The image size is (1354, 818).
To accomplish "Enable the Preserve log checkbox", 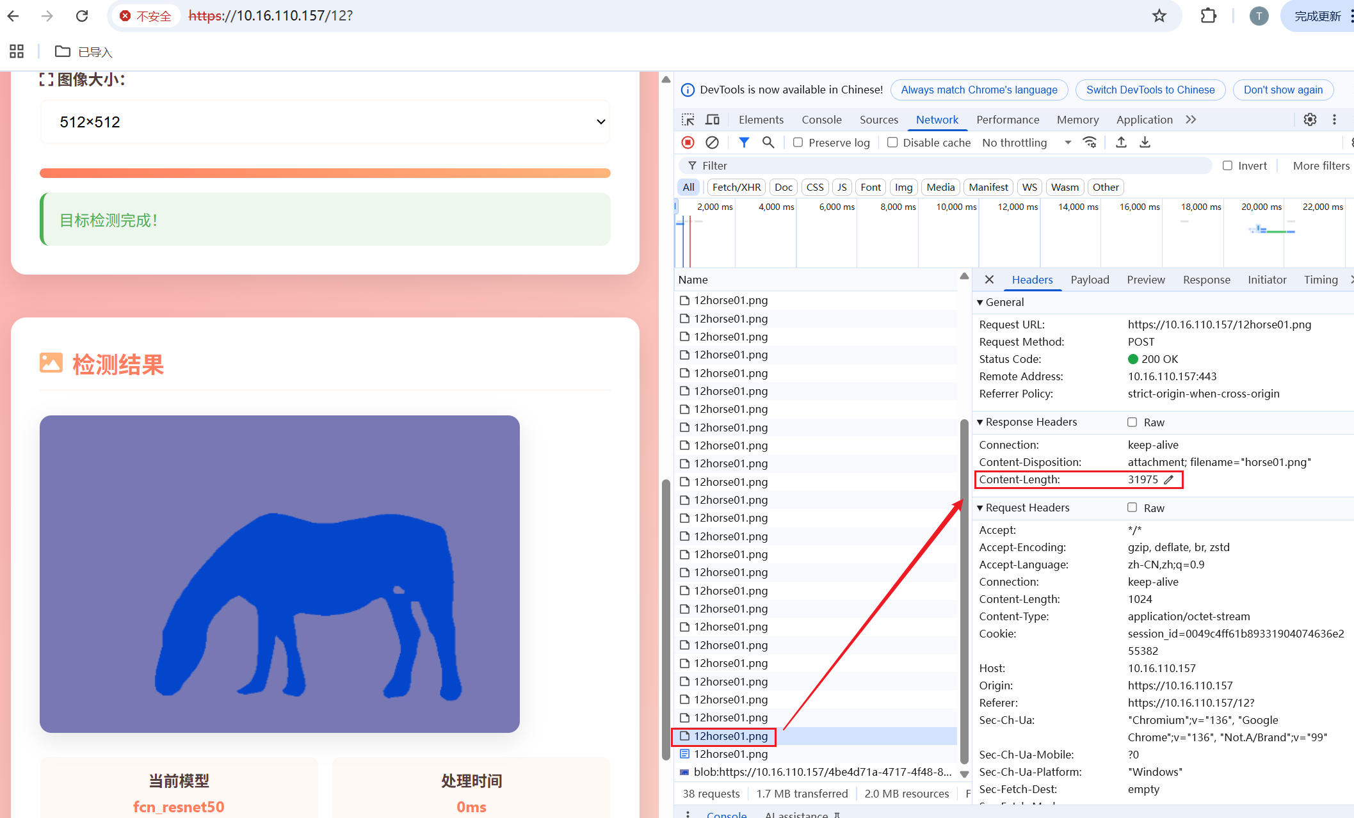I will point(798,143).
